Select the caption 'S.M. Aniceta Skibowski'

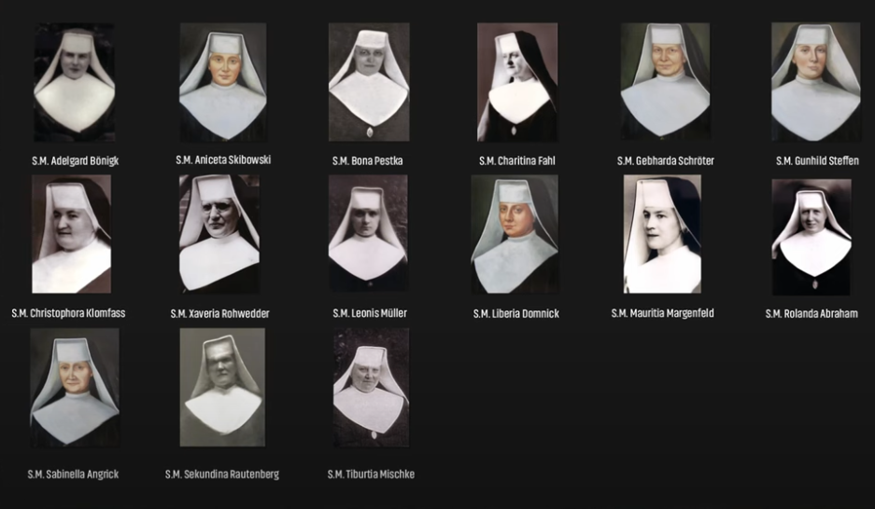(x=223, y=159)
